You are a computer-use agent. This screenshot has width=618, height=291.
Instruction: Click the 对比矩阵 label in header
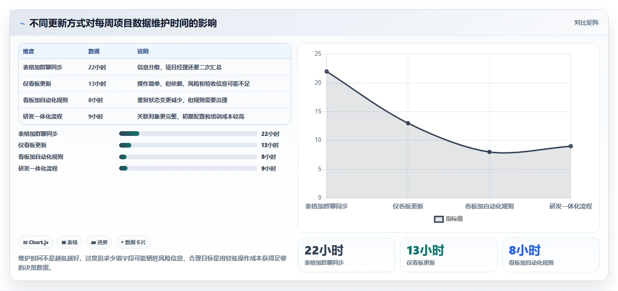coord(586,22)
